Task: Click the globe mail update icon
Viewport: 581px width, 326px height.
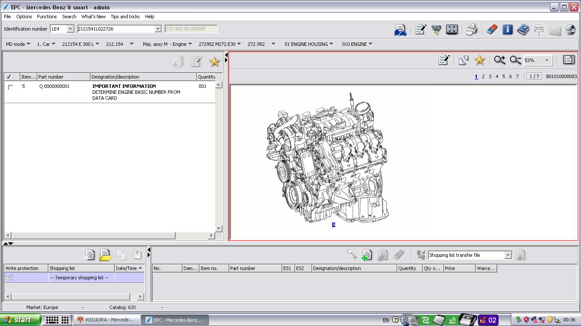Action: click(570, 30)
